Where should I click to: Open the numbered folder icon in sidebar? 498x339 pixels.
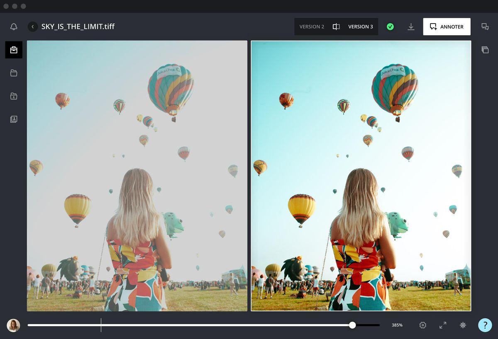click(x=14, y=96)
